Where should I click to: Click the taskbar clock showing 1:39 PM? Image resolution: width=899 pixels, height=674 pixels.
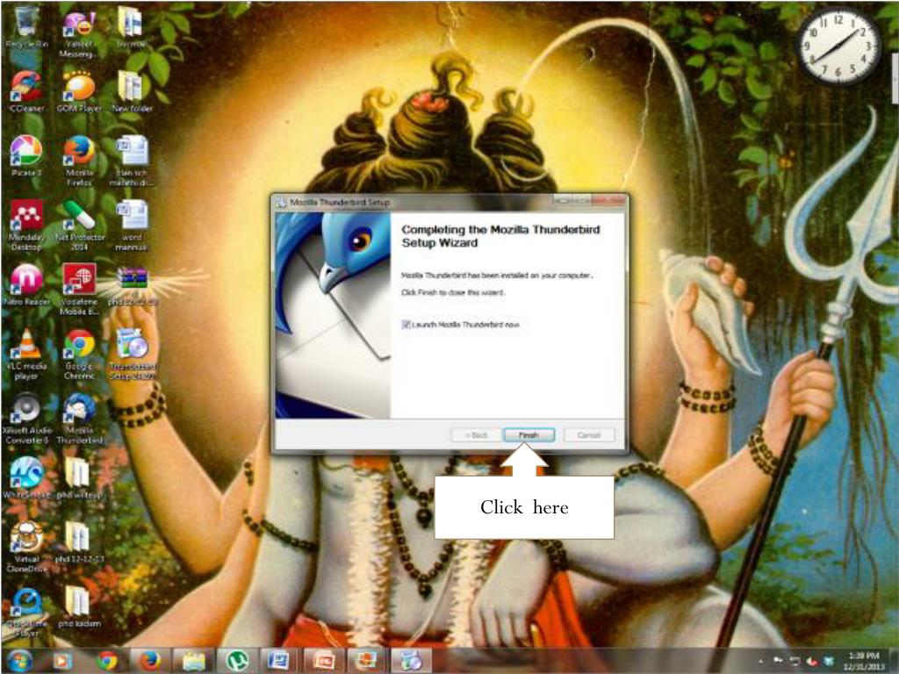[864, 662]
